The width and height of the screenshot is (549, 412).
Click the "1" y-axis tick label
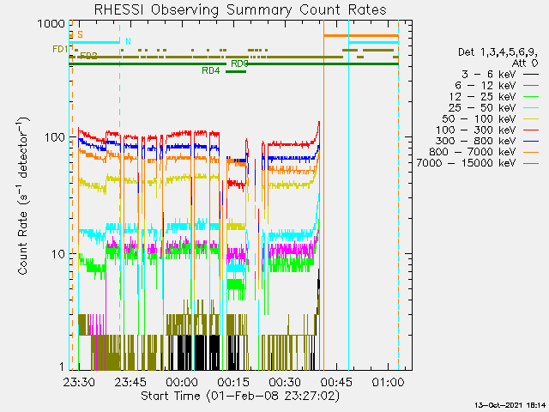click(x=62, y=367)
